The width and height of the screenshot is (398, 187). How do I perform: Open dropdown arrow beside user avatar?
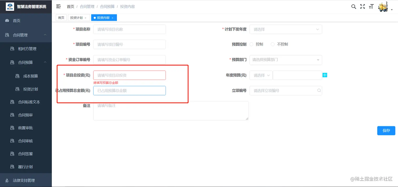click(x=392, y=10)
